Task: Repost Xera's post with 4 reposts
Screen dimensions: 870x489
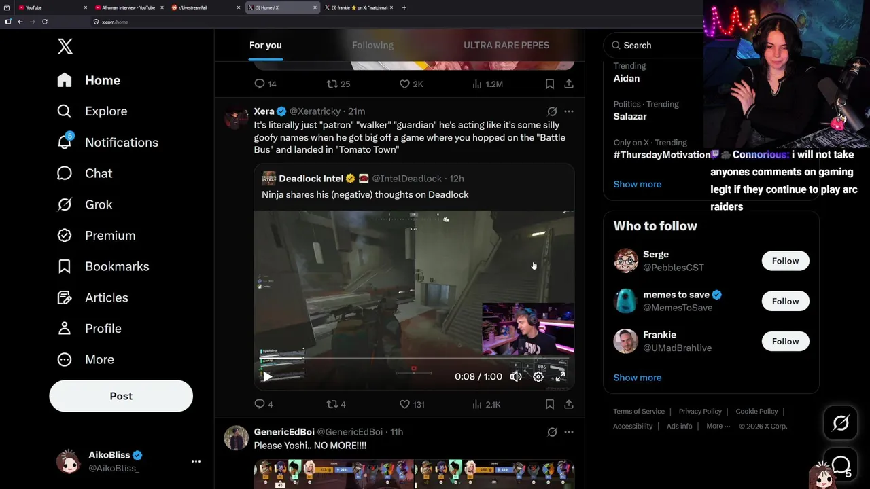Action: click(336, 404)
